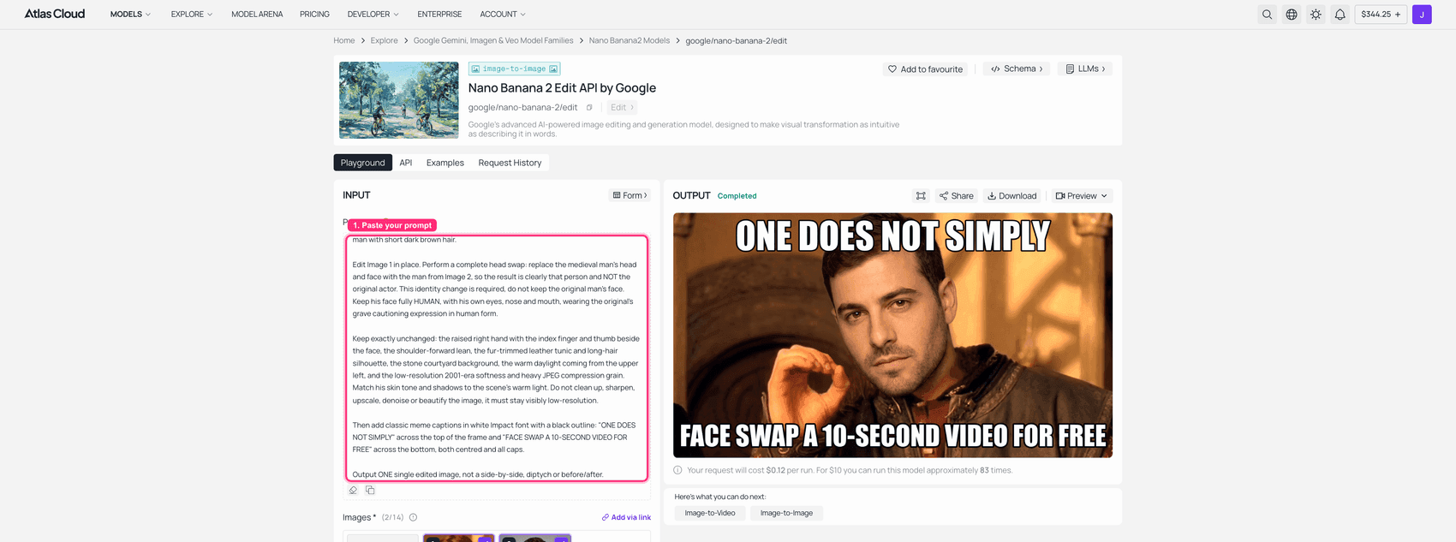Switch to the Examples tab
Image resolution: width=1456 pixels, height=542 pixels.
[445, 163]
